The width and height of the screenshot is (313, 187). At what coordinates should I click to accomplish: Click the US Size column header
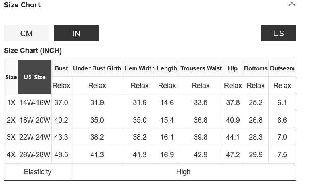coord(35,77)
